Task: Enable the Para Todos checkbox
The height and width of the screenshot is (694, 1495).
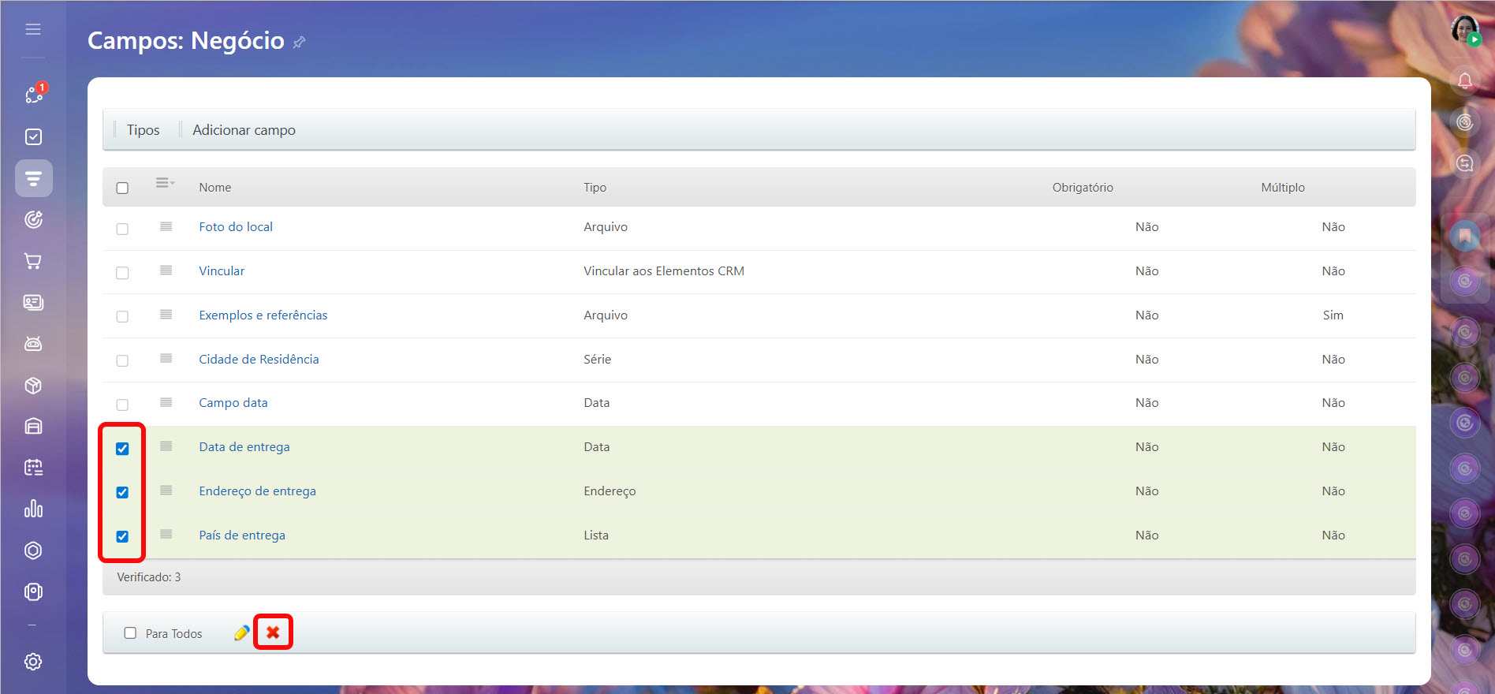Action: [130, 633]
